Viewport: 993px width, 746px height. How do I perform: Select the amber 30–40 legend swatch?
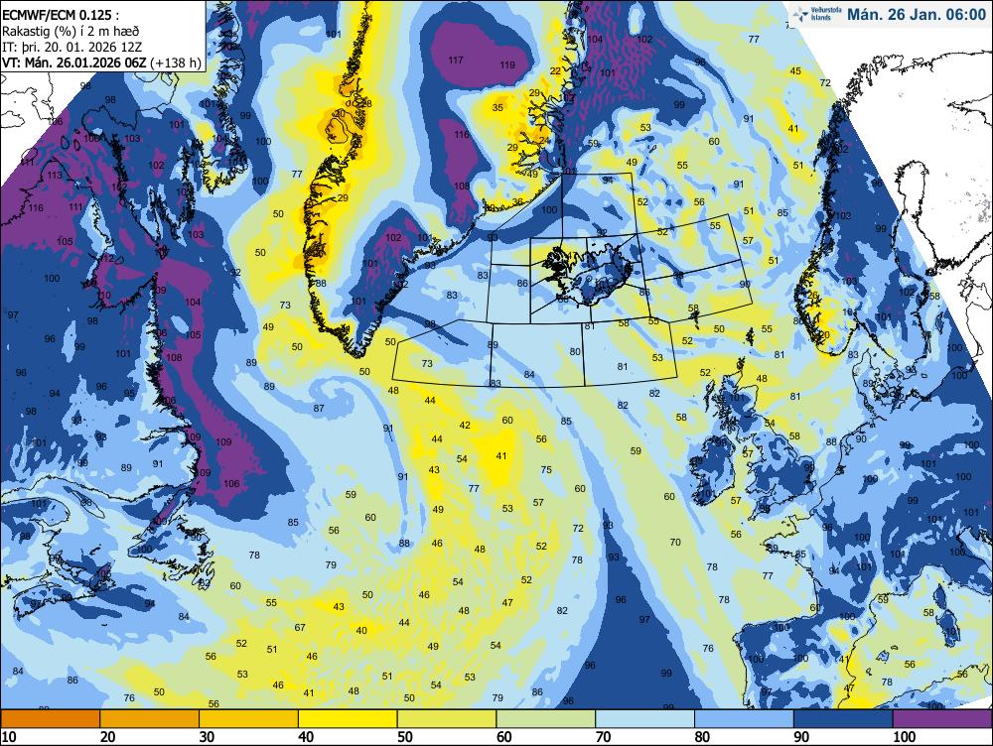coord(249,719)
